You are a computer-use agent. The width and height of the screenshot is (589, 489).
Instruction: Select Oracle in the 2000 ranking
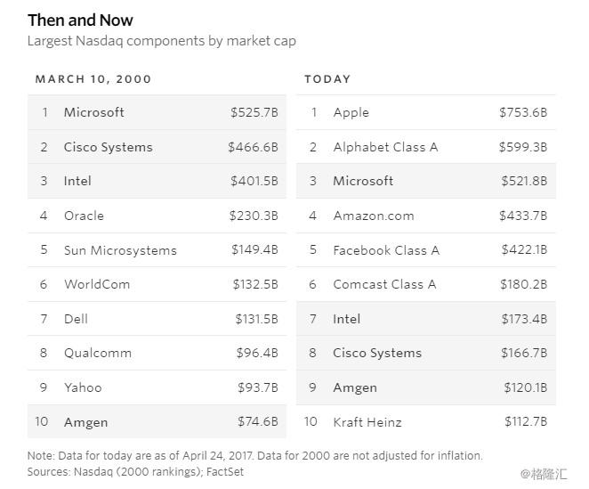(84, 216)
